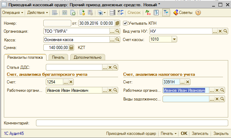
Task: Clear the accounting Счет 1254 field
Action: (71, 82)
